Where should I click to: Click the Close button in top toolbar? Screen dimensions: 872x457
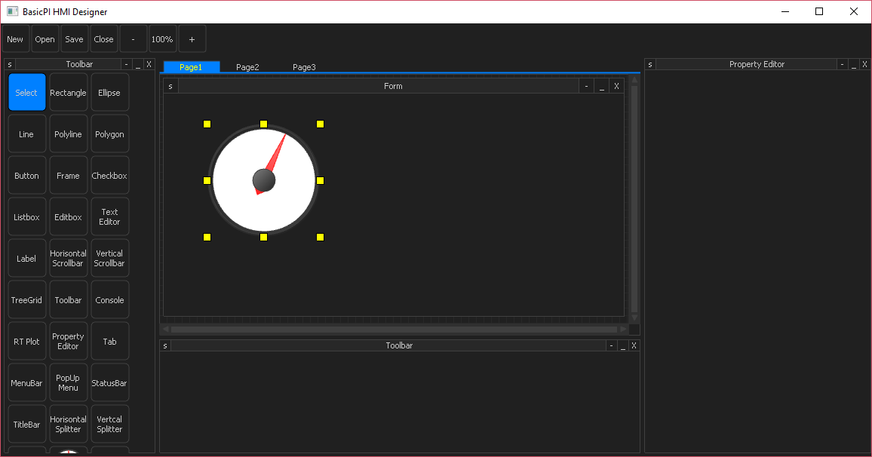point(104,39)
